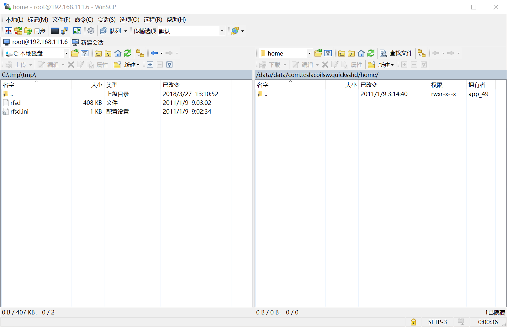Image resolution: width=507 pixels, height=327 pixels.
Task: Open the 选项(O) menu
Action: click(129, 20)
